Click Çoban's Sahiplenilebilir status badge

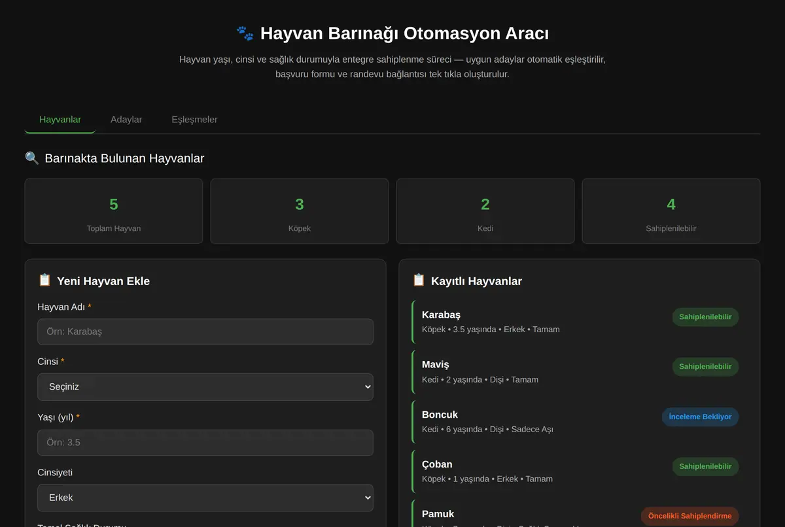(705, 467)
